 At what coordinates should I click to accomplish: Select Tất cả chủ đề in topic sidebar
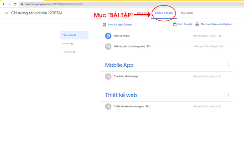[74, 35]
